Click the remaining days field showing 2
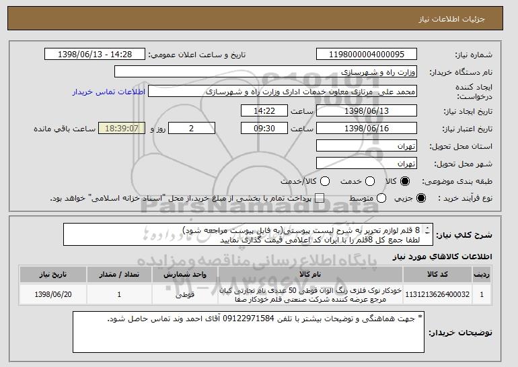This screenshot has height=367, width=518. (192, 129)
